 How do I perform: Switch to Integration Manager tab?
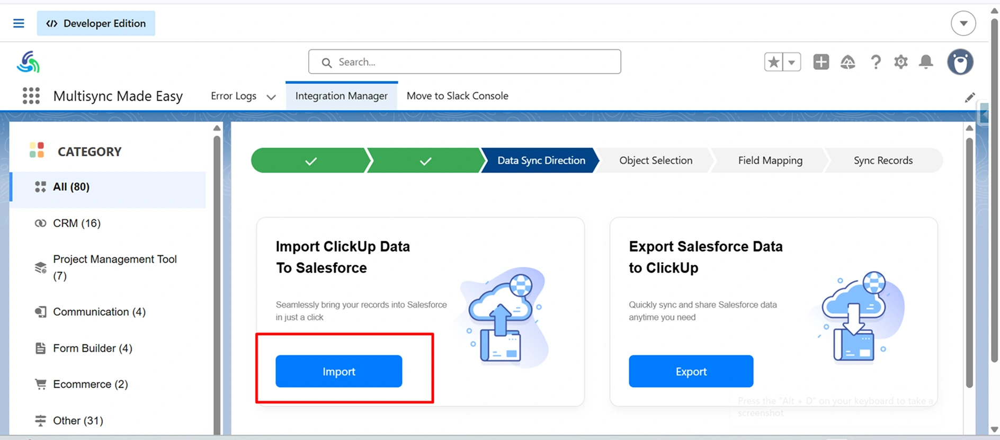click(342, 96)
